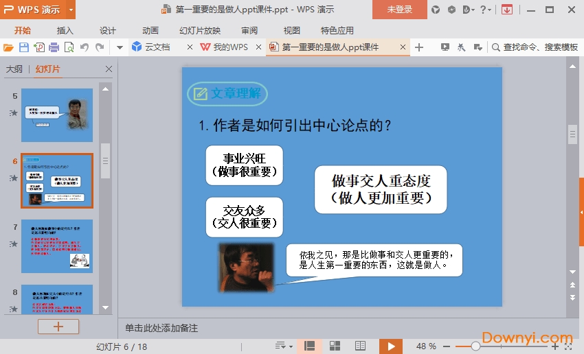This screenshot has height=354, width=584.
Task: Click the Save icon in quick toolbar
Action: (24, 47)
